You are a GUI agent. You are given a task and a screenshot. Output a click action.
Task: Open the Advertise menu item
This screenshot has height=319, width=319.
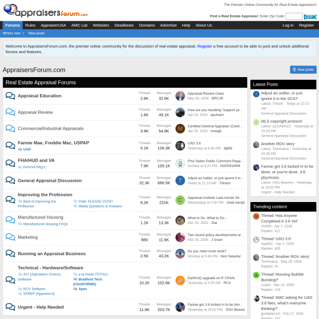(168, 25)
